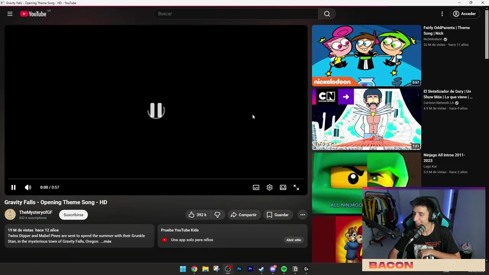Open Chrome from the taskbar
Viewport: 489px width, 275px height.
point(194,269)
